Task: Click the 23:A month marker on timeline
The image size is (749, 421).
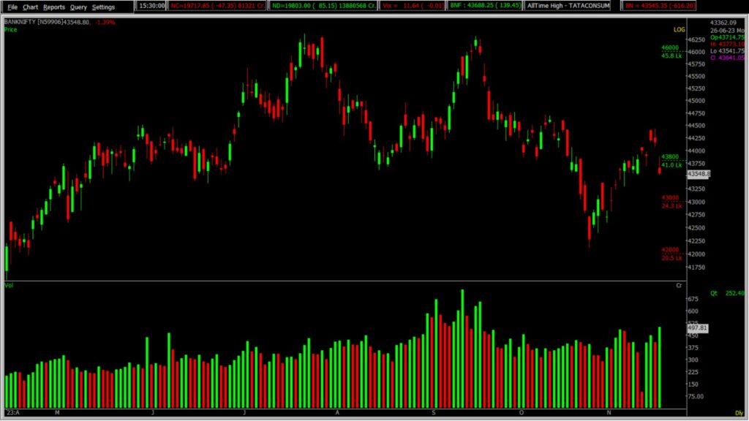Action: pos(13,412)
